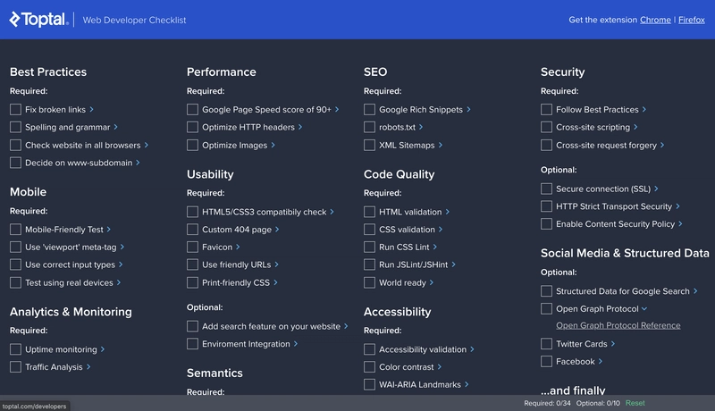715x411 pixels.
Task: Expand the Custom 404 page chevron
Action: (277, 230)
